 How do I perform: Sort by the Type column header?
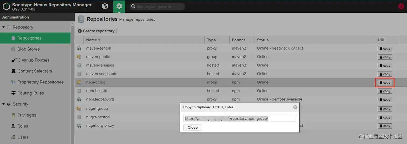point(217,40)
